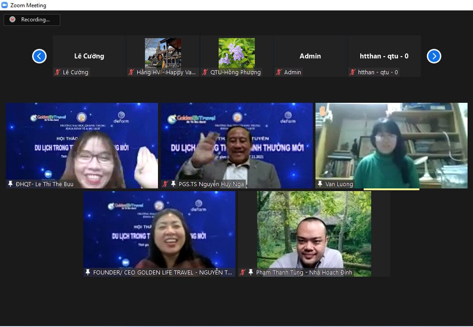Image resolution: width=473 pixels, height=327 pixels.
Task: Click muted mic icon on Nguyễn Huy Nga tile
Action: tap(166, 184)
